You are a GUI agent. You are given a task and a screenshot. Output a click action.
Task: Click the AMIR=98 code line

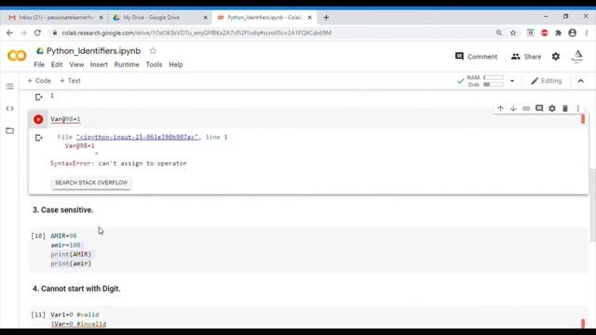63,235
